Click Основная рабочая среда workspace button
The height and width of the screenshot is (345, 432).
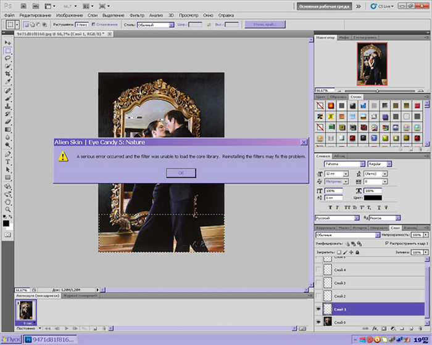[x=324, y=6]
